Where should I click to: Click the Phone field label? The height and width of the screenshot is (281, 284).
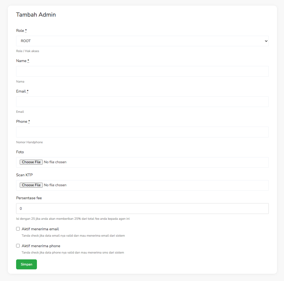tap(22, 122)
